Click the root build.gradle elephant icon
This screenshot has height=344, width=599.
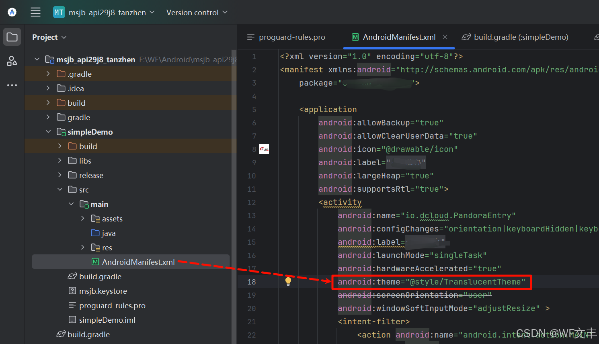pos(61,334)
